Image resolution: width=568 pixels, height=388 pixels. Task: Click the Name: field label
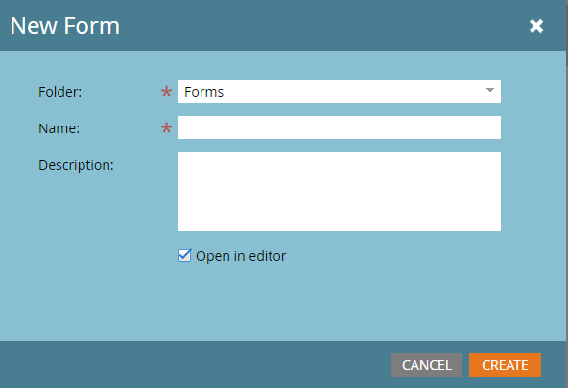(59, 128)
